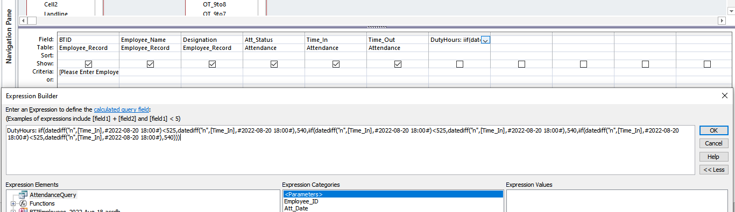
Task: Click the Time_In field cell
Action: [x=336, y=40]
